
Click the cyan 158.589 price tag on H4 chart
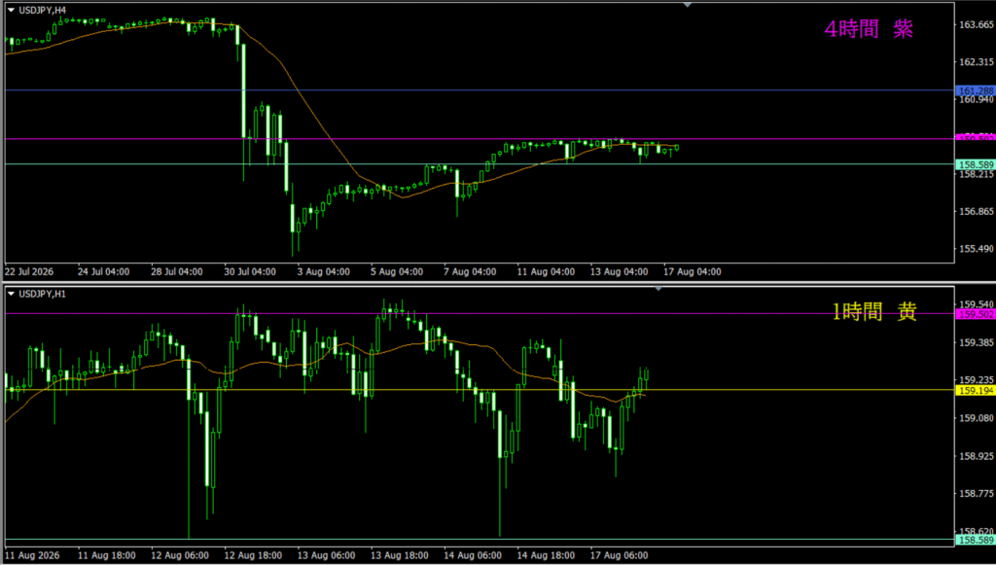coord(976,164)
